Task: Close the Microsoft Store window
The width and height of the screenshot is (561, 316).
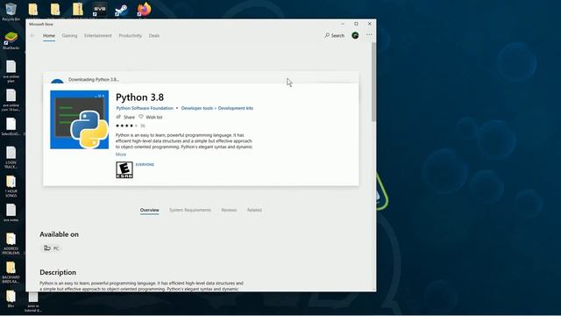Action: click(370, 24)
